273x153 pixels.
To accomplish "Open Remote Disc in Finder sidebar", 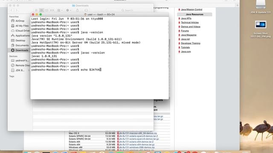I will click(x=23, y=65).
